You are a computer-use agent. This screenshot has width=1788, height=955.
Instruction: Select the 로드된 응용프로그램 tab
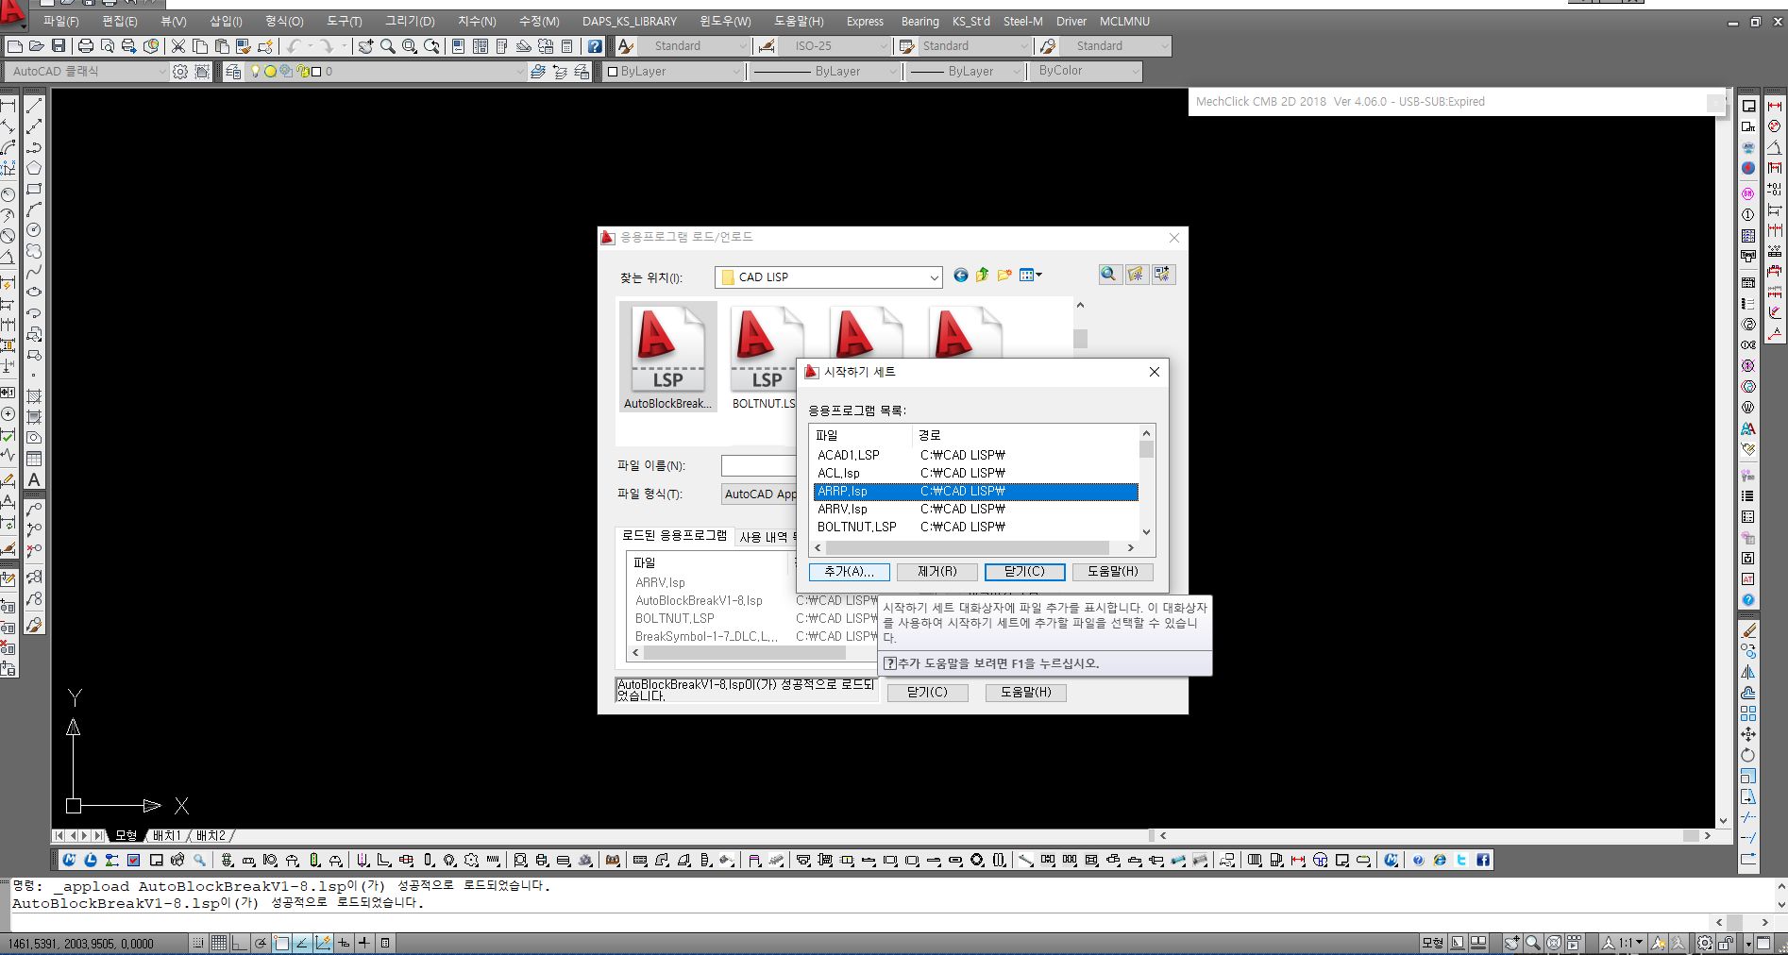tap(674, 535)
